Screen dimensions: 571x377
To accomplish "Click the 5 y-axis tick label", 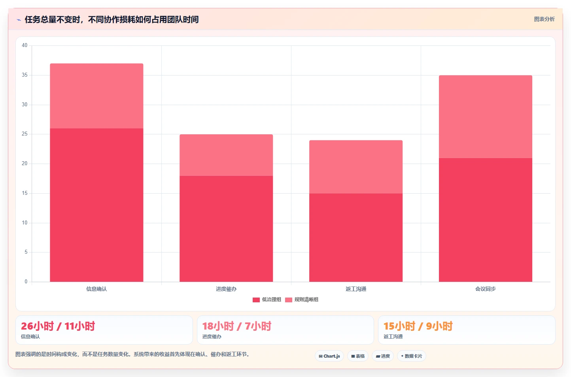I will [26, 252].
